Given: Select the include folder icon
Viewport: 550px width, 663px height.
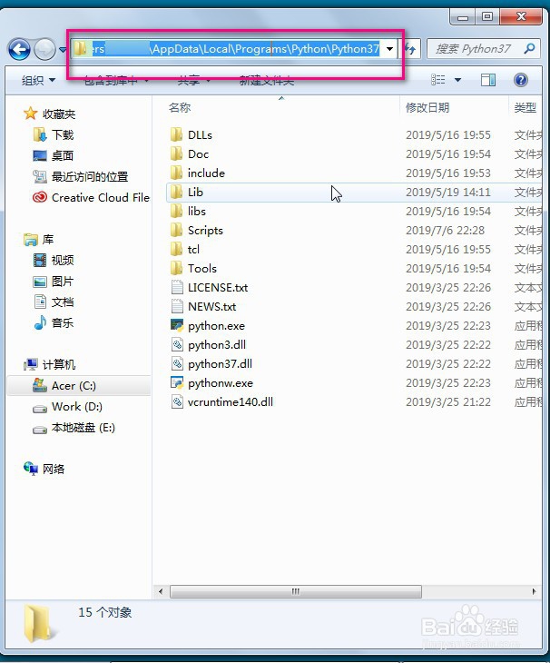Looking at the screenshot, I should coord(177,173).
